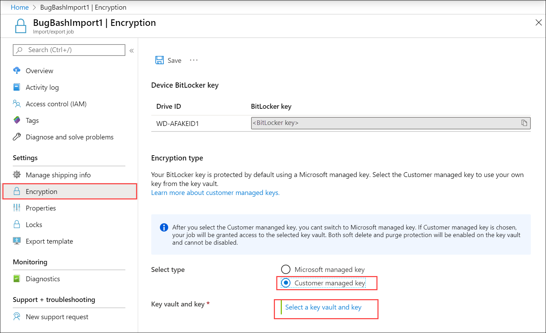
Task: Click the search magnifier icon
Action: pyautogui.click(x=20, y=50)
